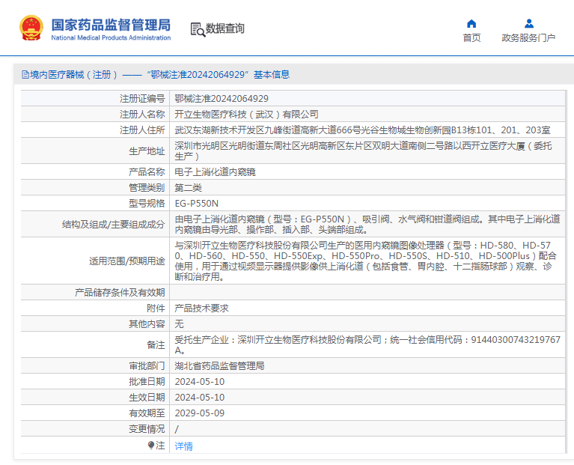Select 湖北省药品监督管理局 approval department
Screen dimensions: 574x465
point(219,365)
